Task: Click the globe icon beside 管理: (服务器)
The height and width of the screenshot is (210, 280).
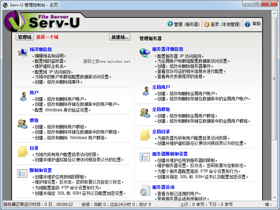Action: click(170, 24)
